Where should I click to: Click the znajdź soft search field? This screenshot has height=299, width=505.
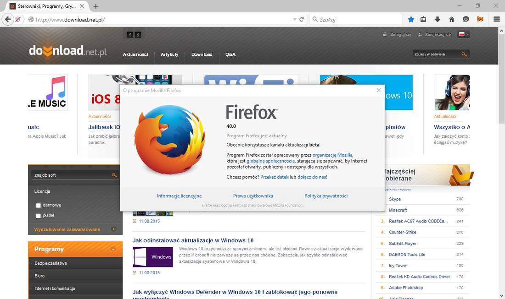pos(72,175)
